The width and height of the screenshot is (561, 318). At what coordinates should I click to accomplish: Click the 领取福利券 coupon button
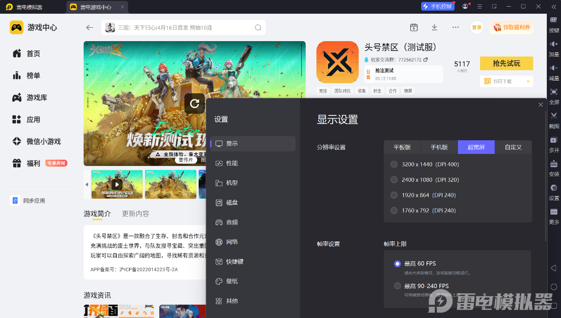[x=511, y=27]
